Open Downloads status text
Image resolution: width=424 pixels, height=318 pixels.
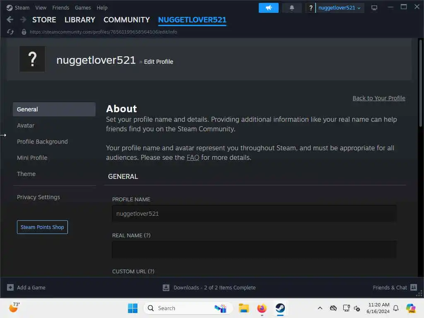[x=214, y=287]
